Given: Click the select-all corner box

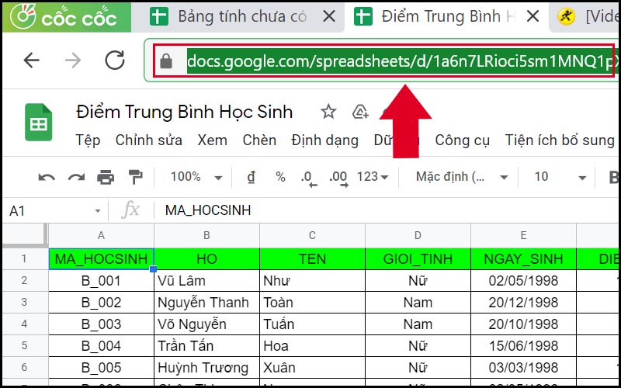Looking at the screenshot, I should point(25,236).
